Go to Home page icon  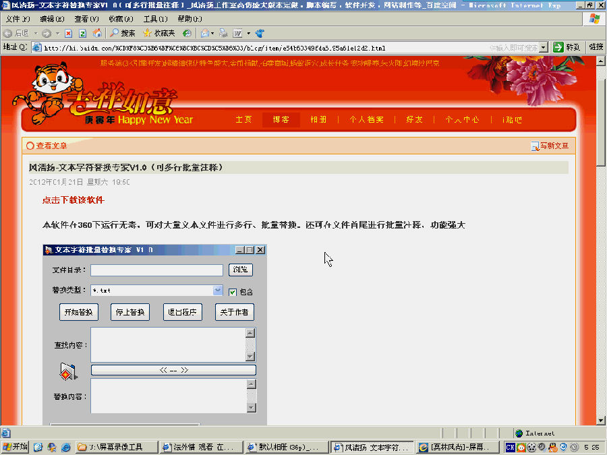(x=96, y=33)
